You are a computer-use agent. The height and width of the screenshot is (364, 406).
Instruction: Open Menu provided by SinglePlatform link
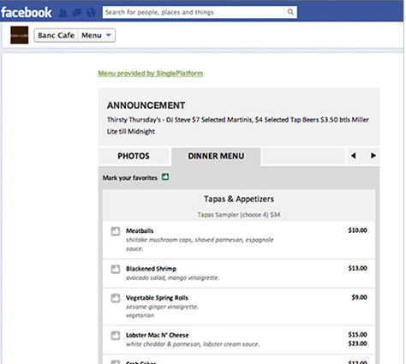(x=151, y=74)
